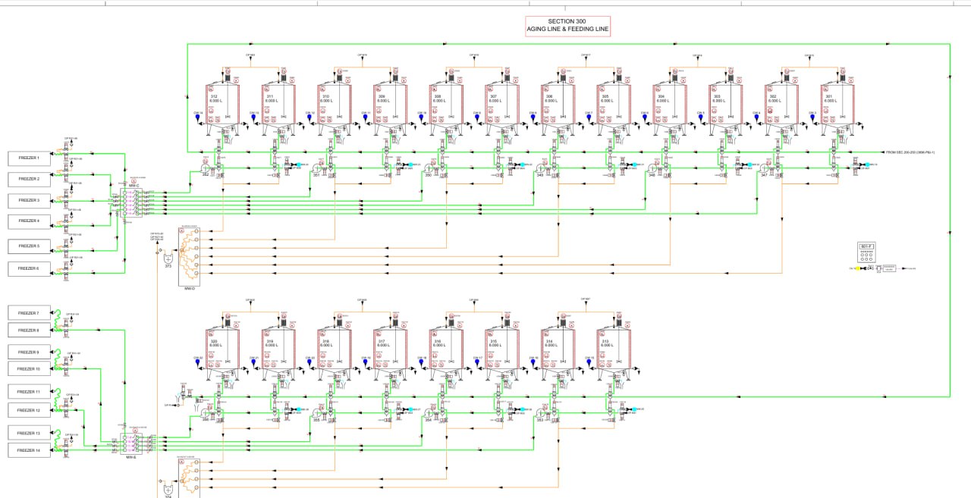Click pump 352 symbol

pos(205,168)
